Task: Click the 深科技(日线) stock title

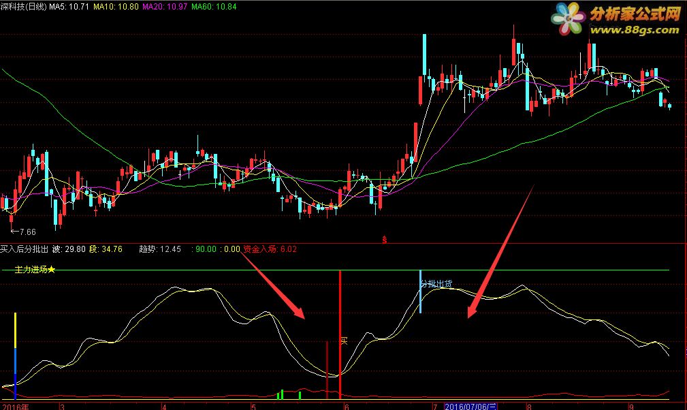Action: [x=23, y=7]
